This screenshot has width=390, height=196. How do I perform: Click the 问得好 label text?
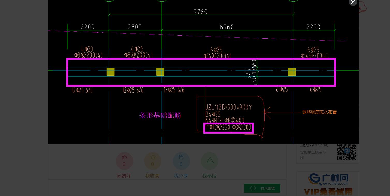[124, 176]
